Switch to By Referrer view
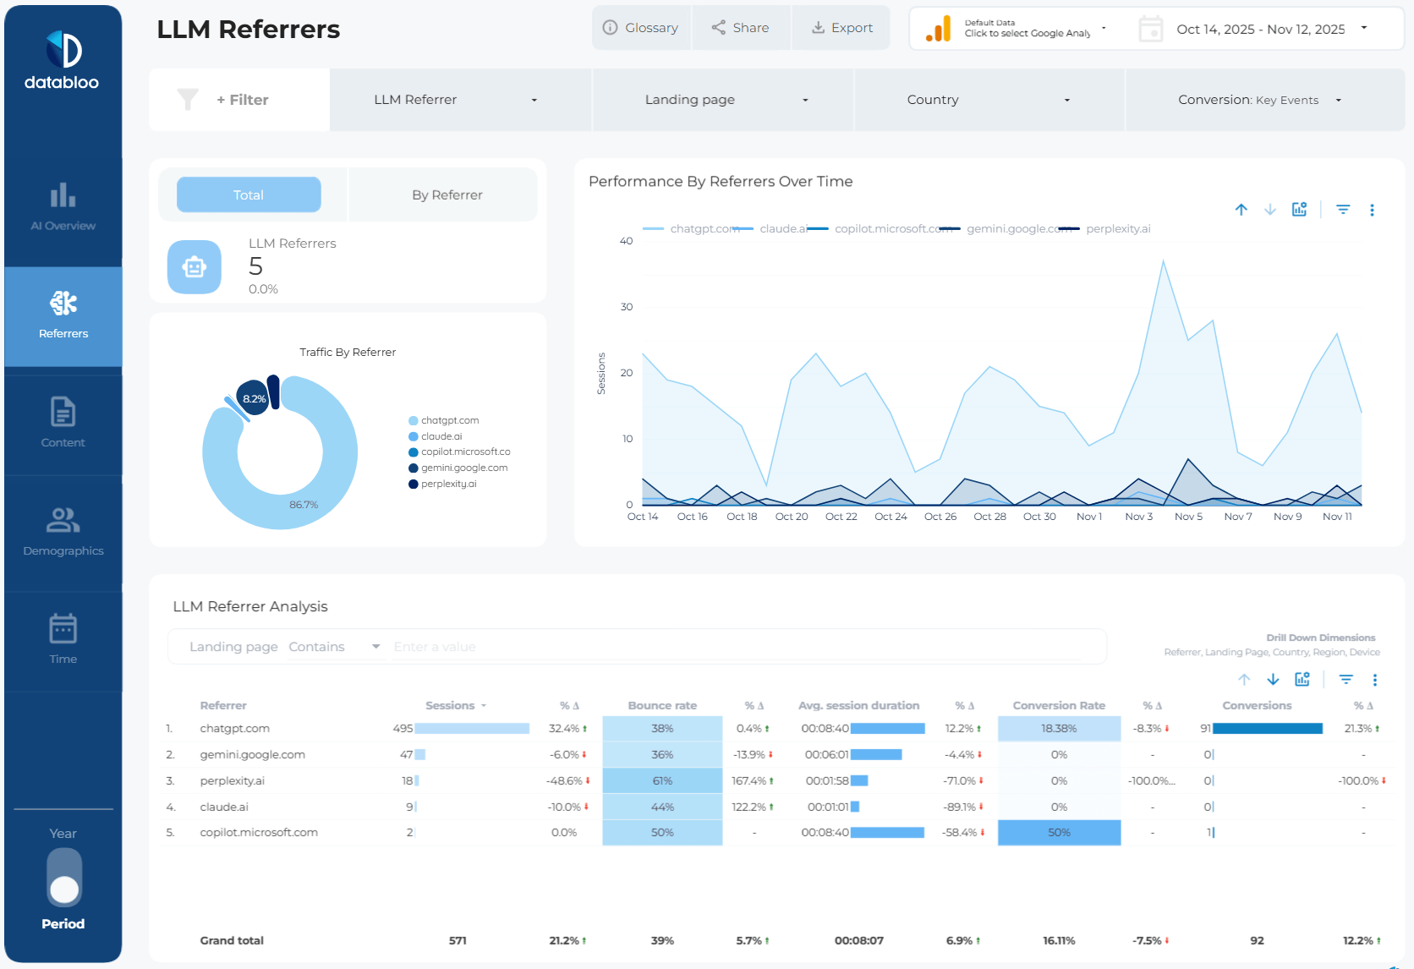The image size is (1414, 969). pos(447,195)
